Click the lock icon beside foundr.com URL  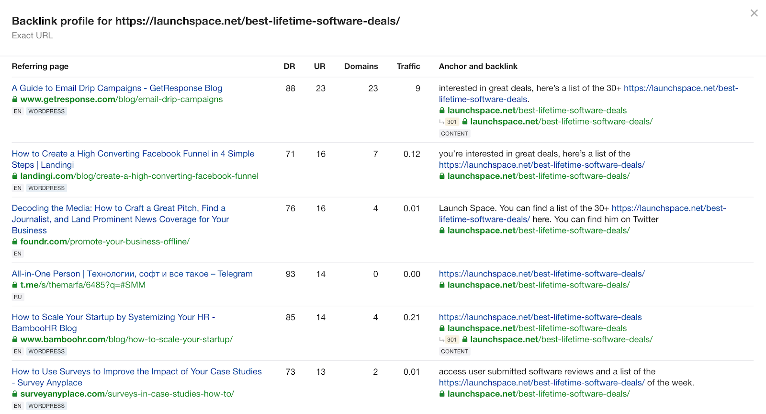15,241
